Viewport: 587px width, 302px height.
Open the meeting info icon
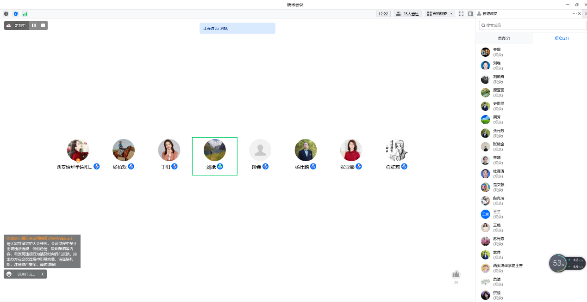click(6, 14)
